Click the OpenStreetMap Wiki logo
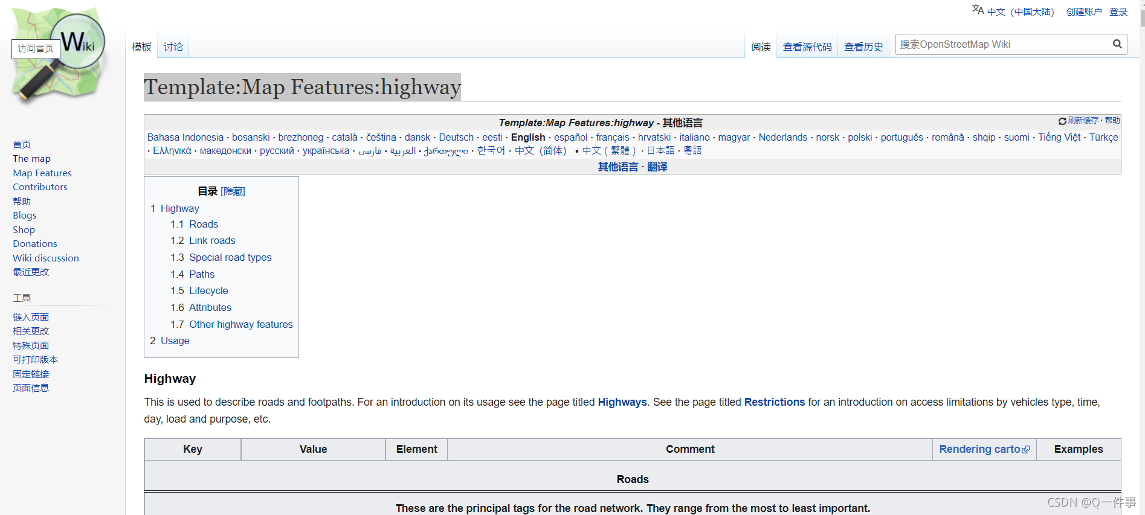 coord(59,56)
